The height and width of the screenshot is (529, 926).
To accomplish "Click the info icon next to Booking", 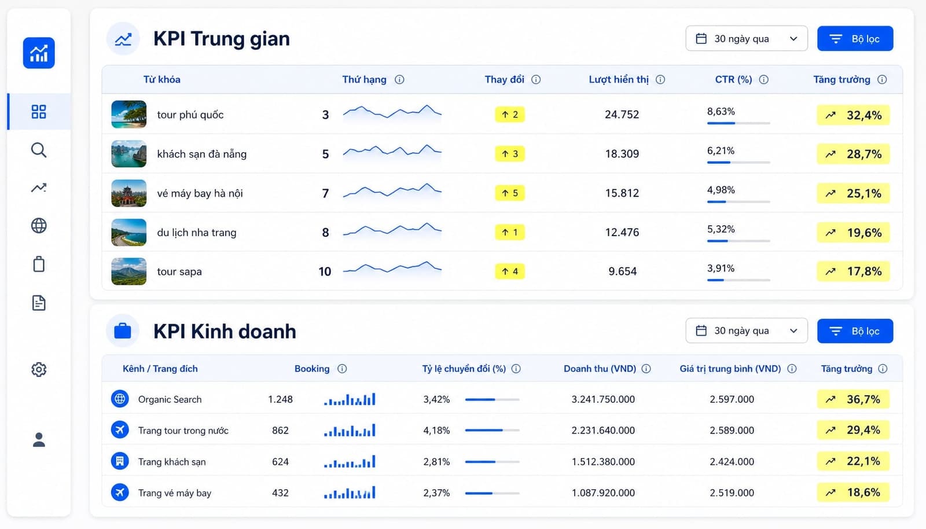I will (342, 369).
